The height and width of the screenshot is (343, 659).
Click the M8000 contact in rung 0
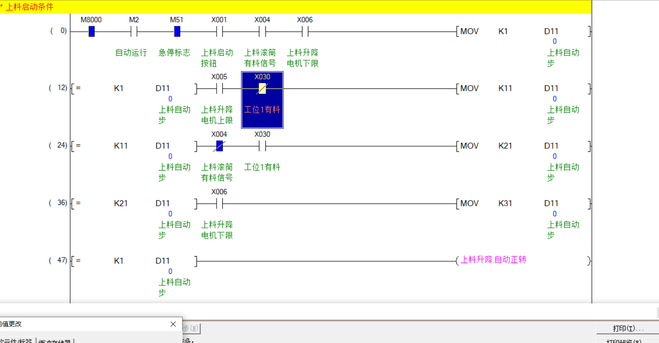(x=91, y=31)
